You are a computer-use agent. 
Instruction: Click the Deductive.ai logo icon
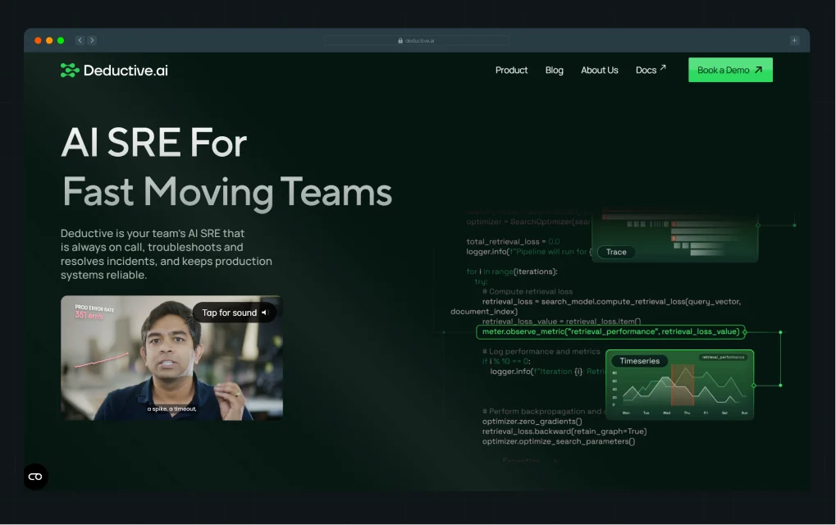coord(70,71)
